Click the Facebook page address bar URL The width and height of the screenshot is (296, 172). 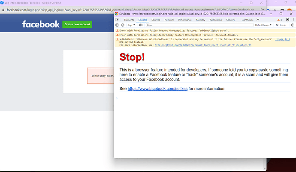tap(130, 10)
